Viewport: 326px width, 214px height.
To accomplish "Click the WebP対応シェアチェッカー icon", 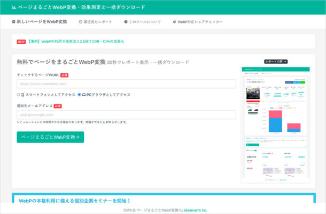I will [174, 22].
